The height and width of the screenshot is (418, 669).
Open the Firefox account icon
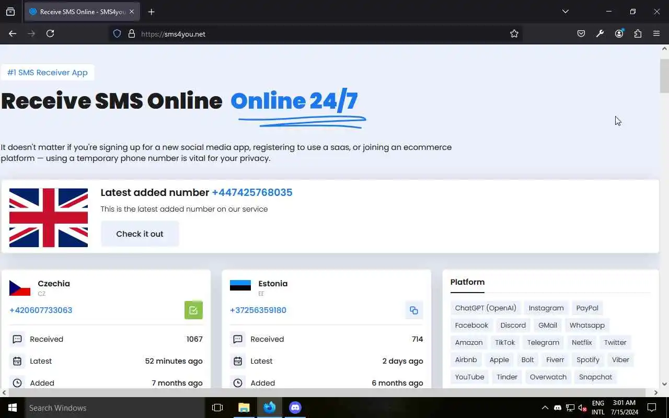pyautogui.click(x=619, y=33)
